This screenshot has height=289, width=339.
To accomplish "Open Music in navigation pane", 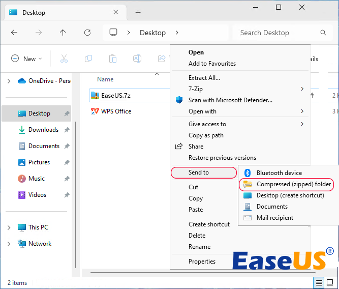I will tap(37, 179).
